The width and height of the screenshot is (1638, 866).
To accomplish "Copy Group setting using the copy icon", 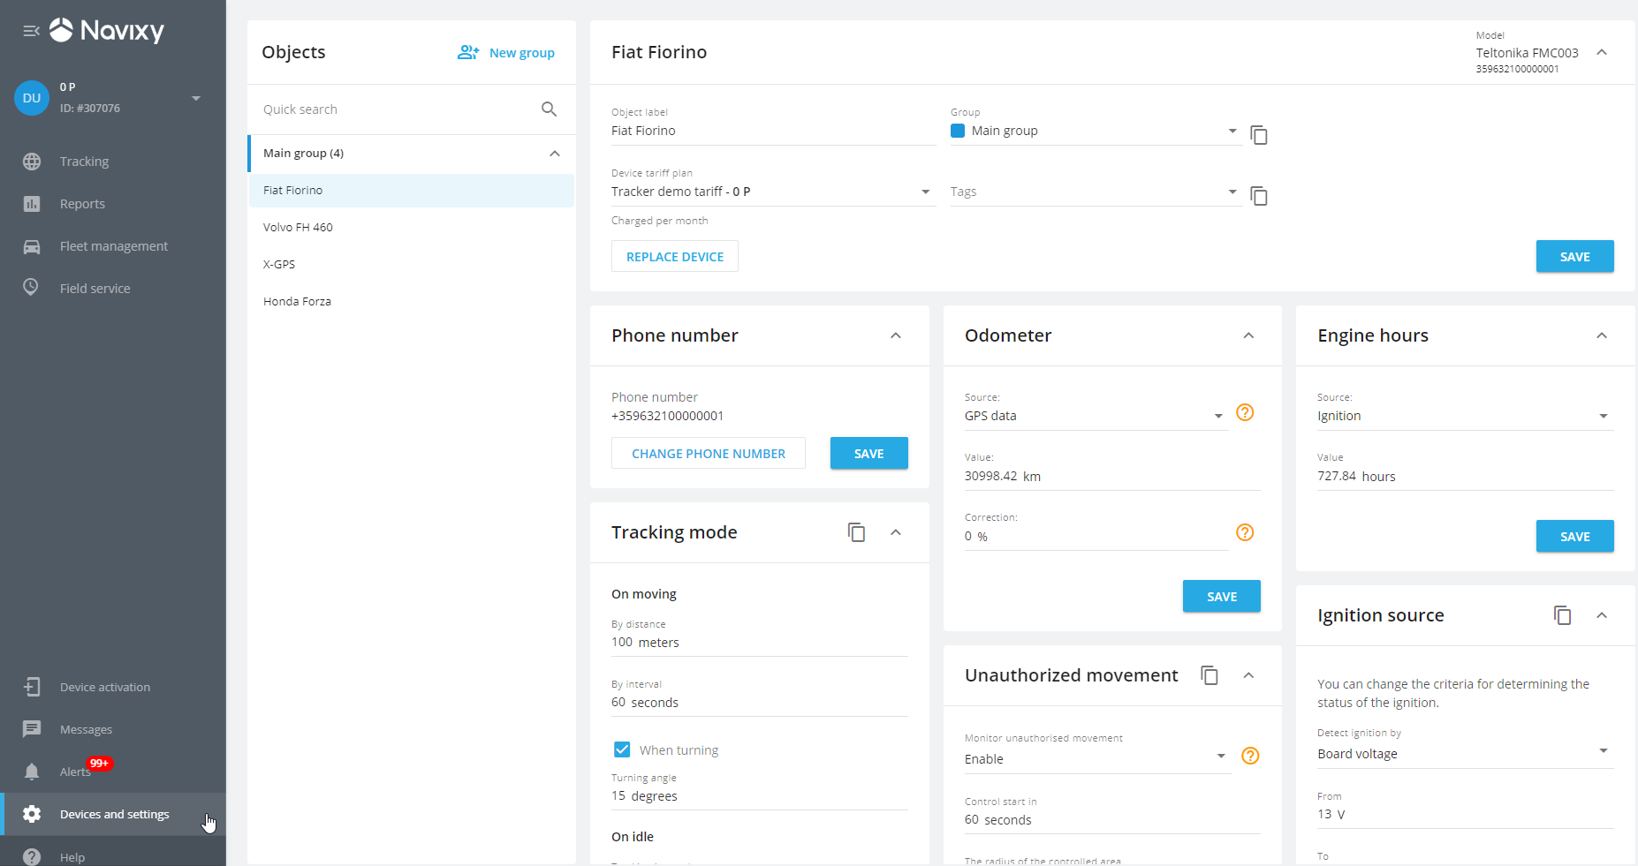I will pyautogui.click(x=1259, y=135).
